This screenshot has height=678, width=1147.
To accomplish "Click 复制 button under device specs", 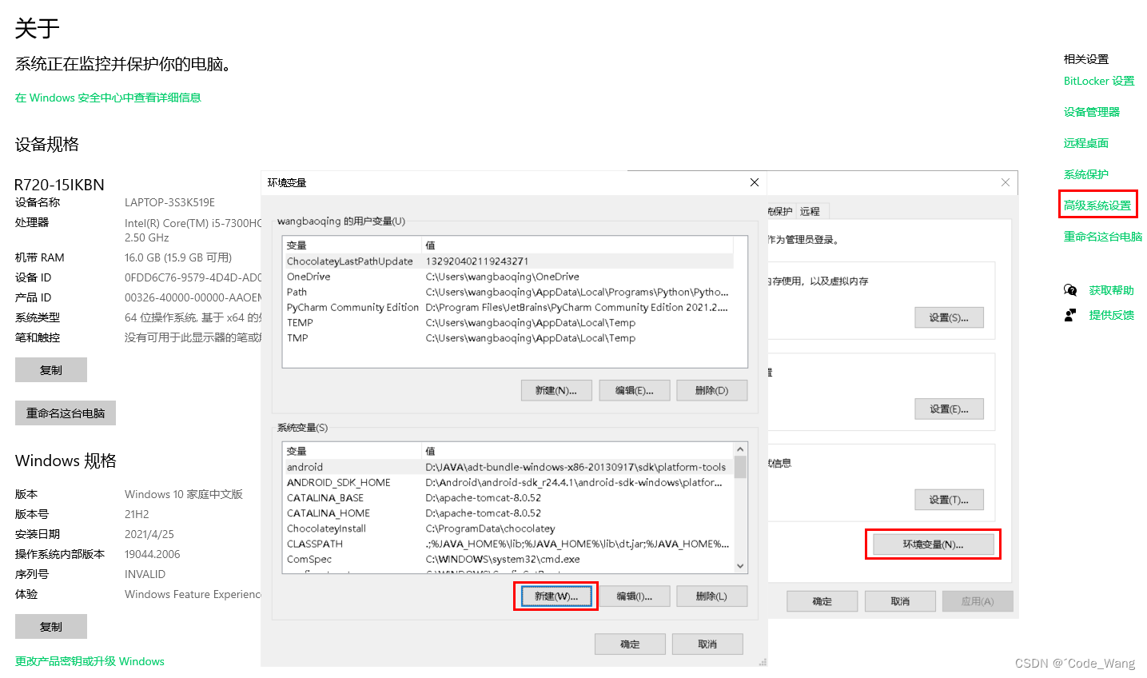I will click(51, 370).
